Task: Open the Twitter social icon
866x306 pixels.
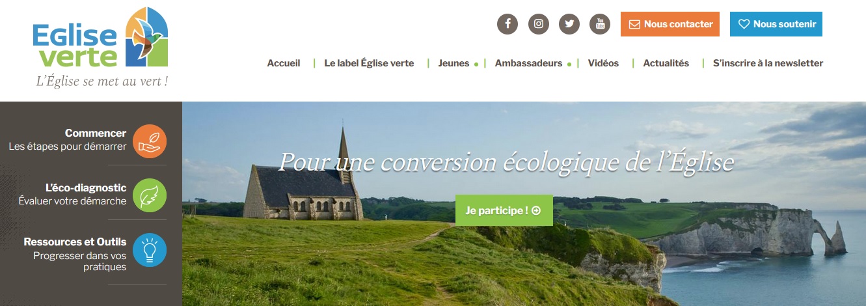Action: [x=569, y=24]
